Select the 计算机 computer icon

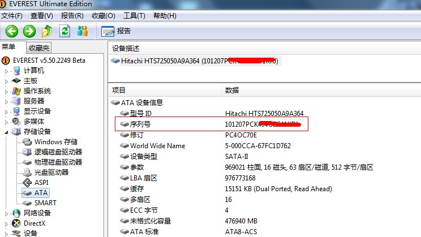coord(16,71)
